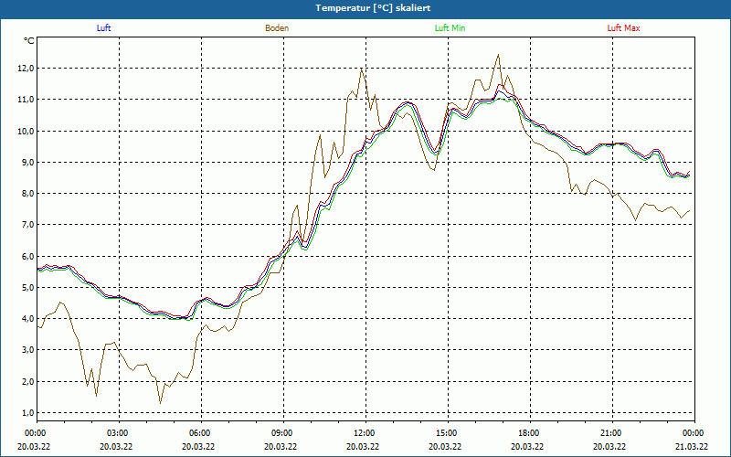Click the 03:00 time axis label
Screen dimensions: 731x457
click(x=119, y=433)
